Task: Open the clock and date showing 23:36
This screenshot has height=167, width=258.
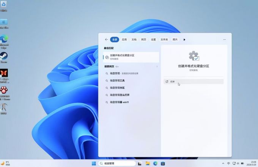Action: pos(252,163)
